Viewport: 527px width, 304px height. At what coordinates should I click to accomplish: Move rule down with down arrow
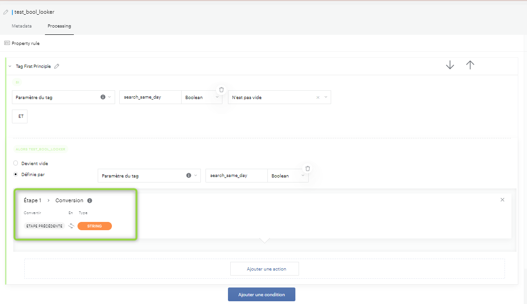(450, 65)
